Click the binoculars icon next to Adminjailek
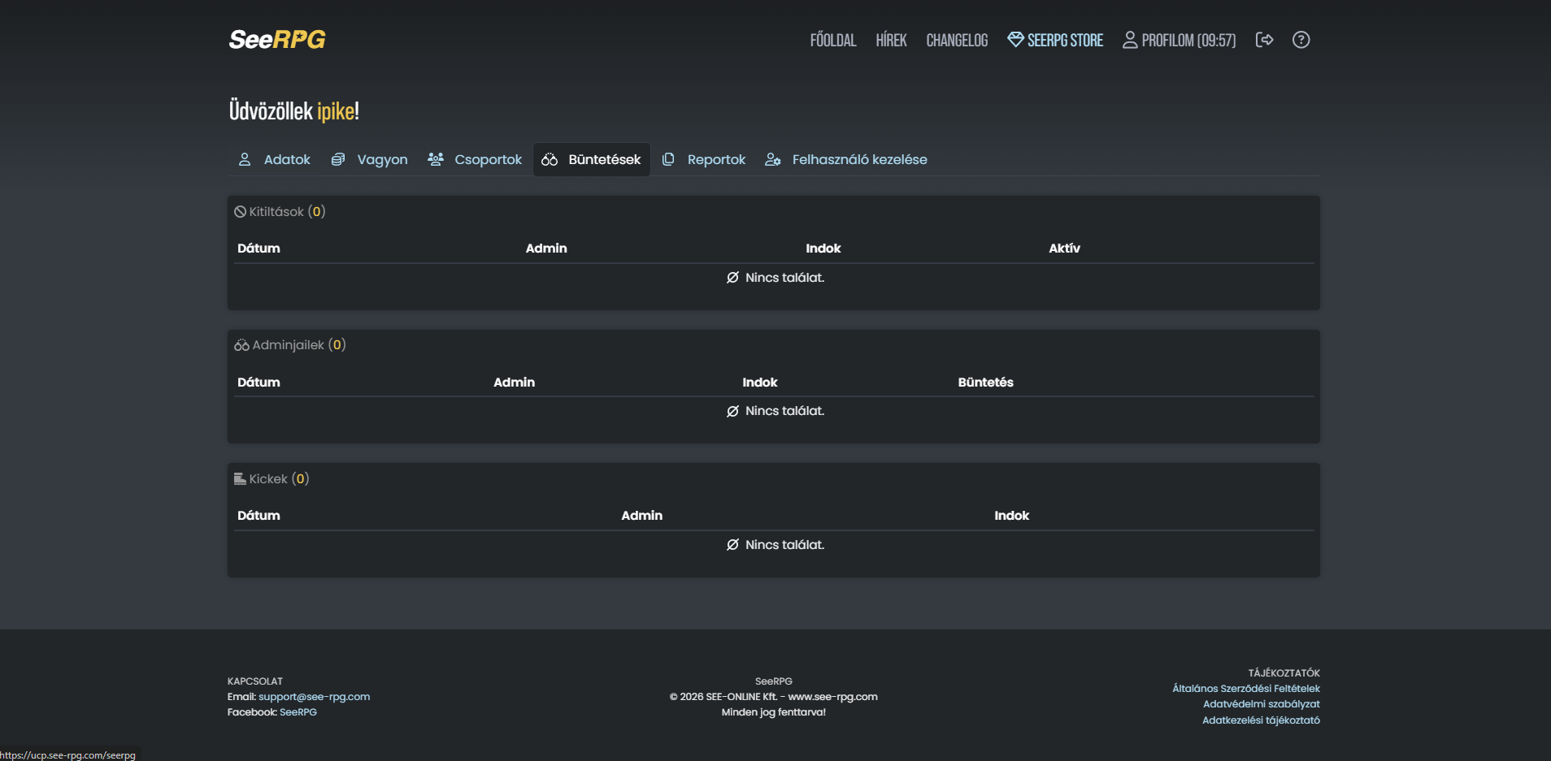The image size is (1551, 761). (241, 345)
